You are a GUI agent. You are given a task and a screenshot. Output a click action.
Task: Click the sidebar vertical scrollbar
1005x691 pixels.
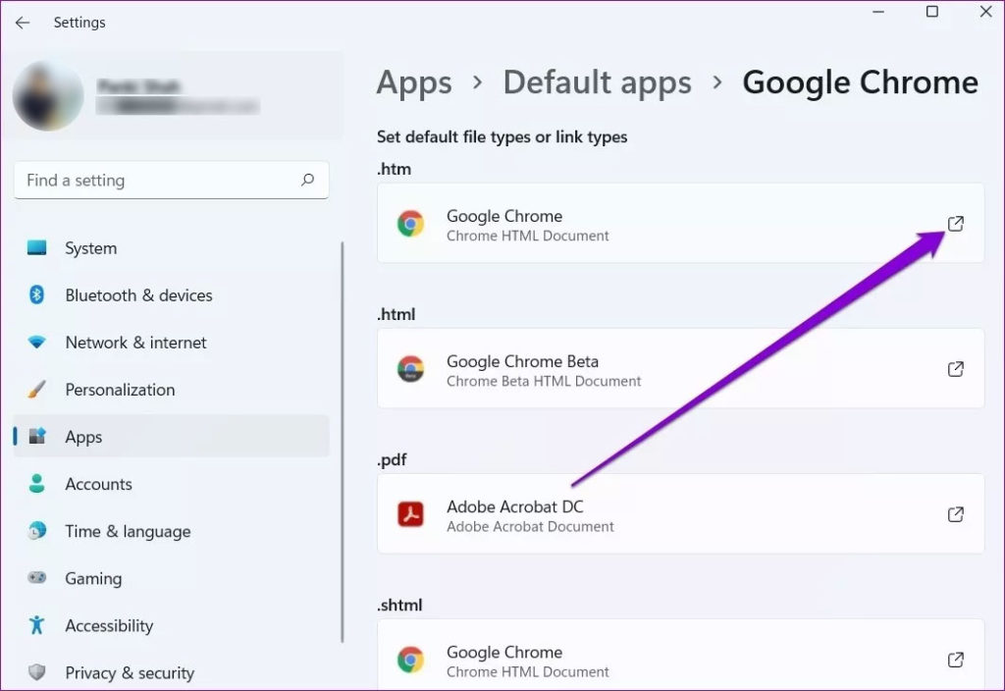coord(343,443)
